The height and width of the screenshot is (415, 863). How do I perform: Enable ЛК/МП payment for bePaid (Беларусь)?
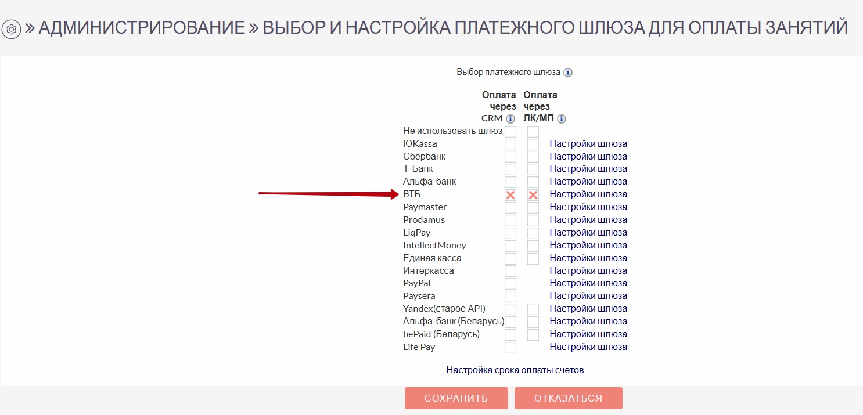point(533,334)
